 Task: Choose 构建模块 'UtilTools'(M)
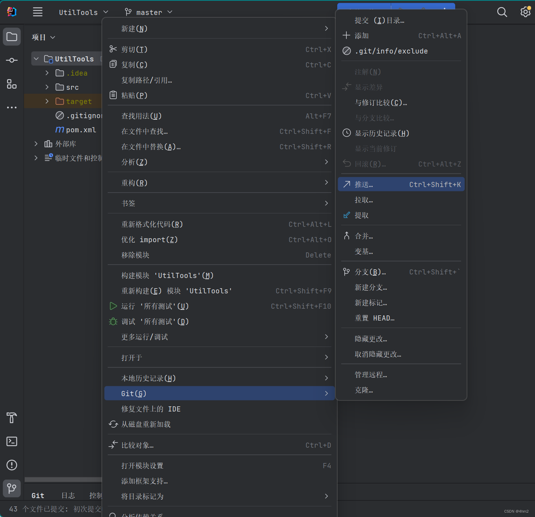pyautogui.click(x=219, y=275)
